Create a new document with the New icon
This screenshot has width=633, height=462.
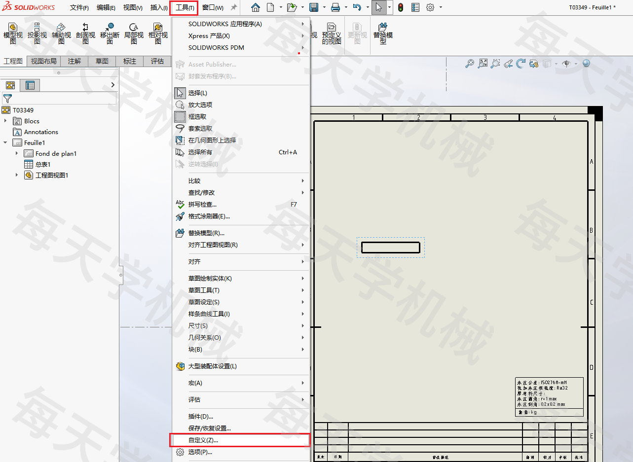[x=270, y=7]
